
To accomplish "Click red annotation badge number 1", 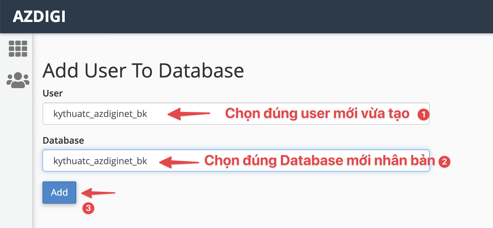I will coord(424,114).
